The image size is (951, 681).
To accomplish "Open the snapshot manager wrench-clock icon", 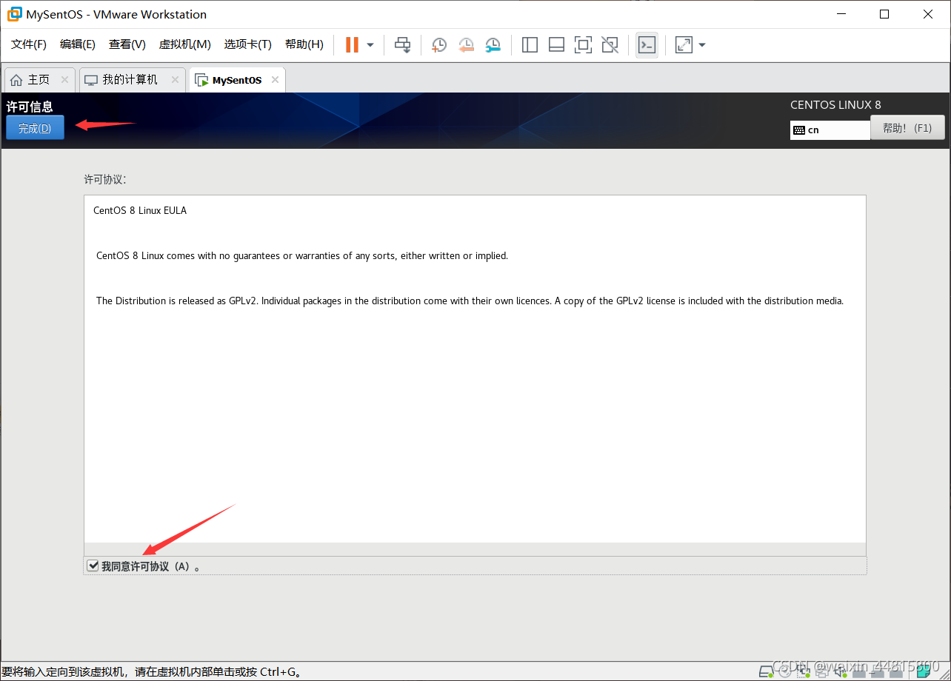I will pos(493,45).
